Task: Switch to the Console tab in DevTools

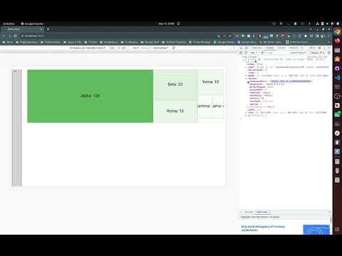Action: point(269,48)
